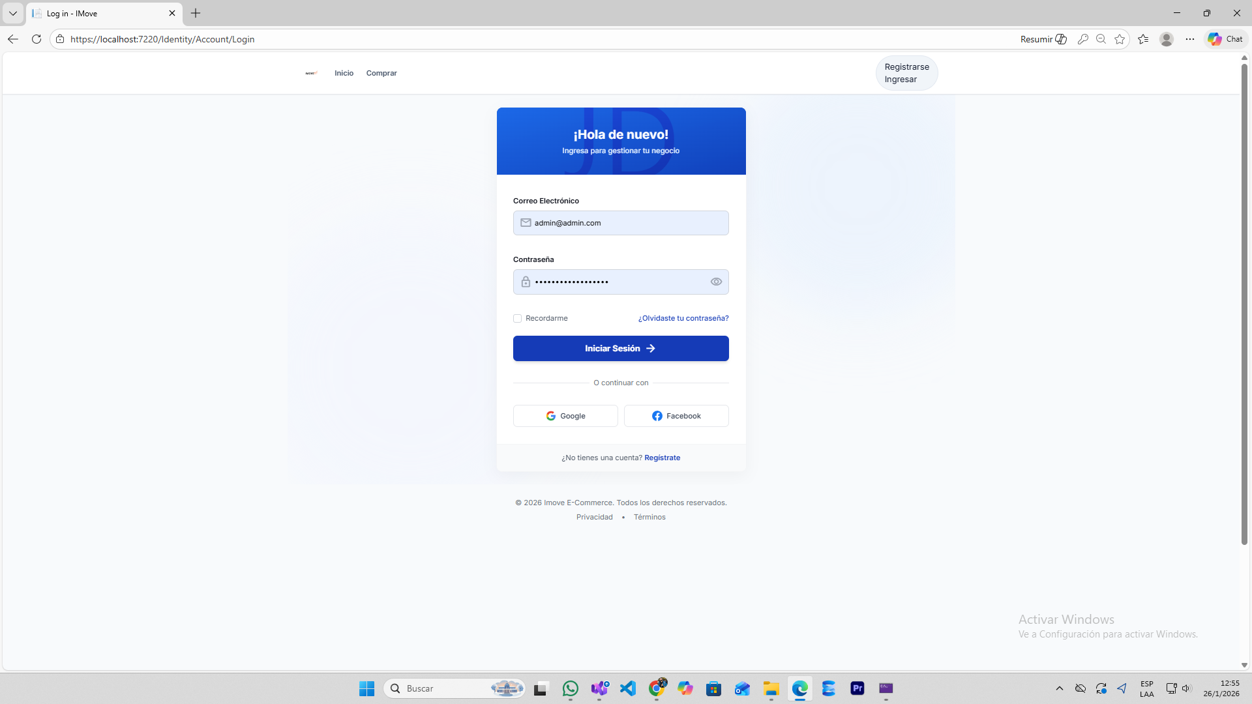Open Copilot Chat in browser toolbar
Viewport: 1252px width, 704px height.
tap(1225, 39)
